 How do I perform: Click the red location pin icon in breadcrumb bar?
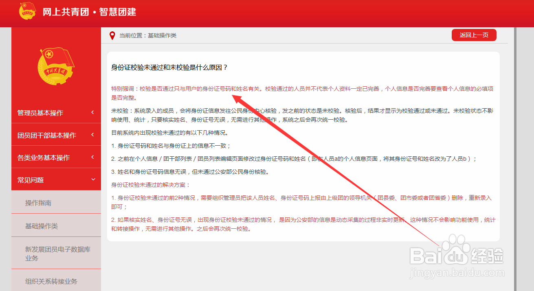pos(112,35)
